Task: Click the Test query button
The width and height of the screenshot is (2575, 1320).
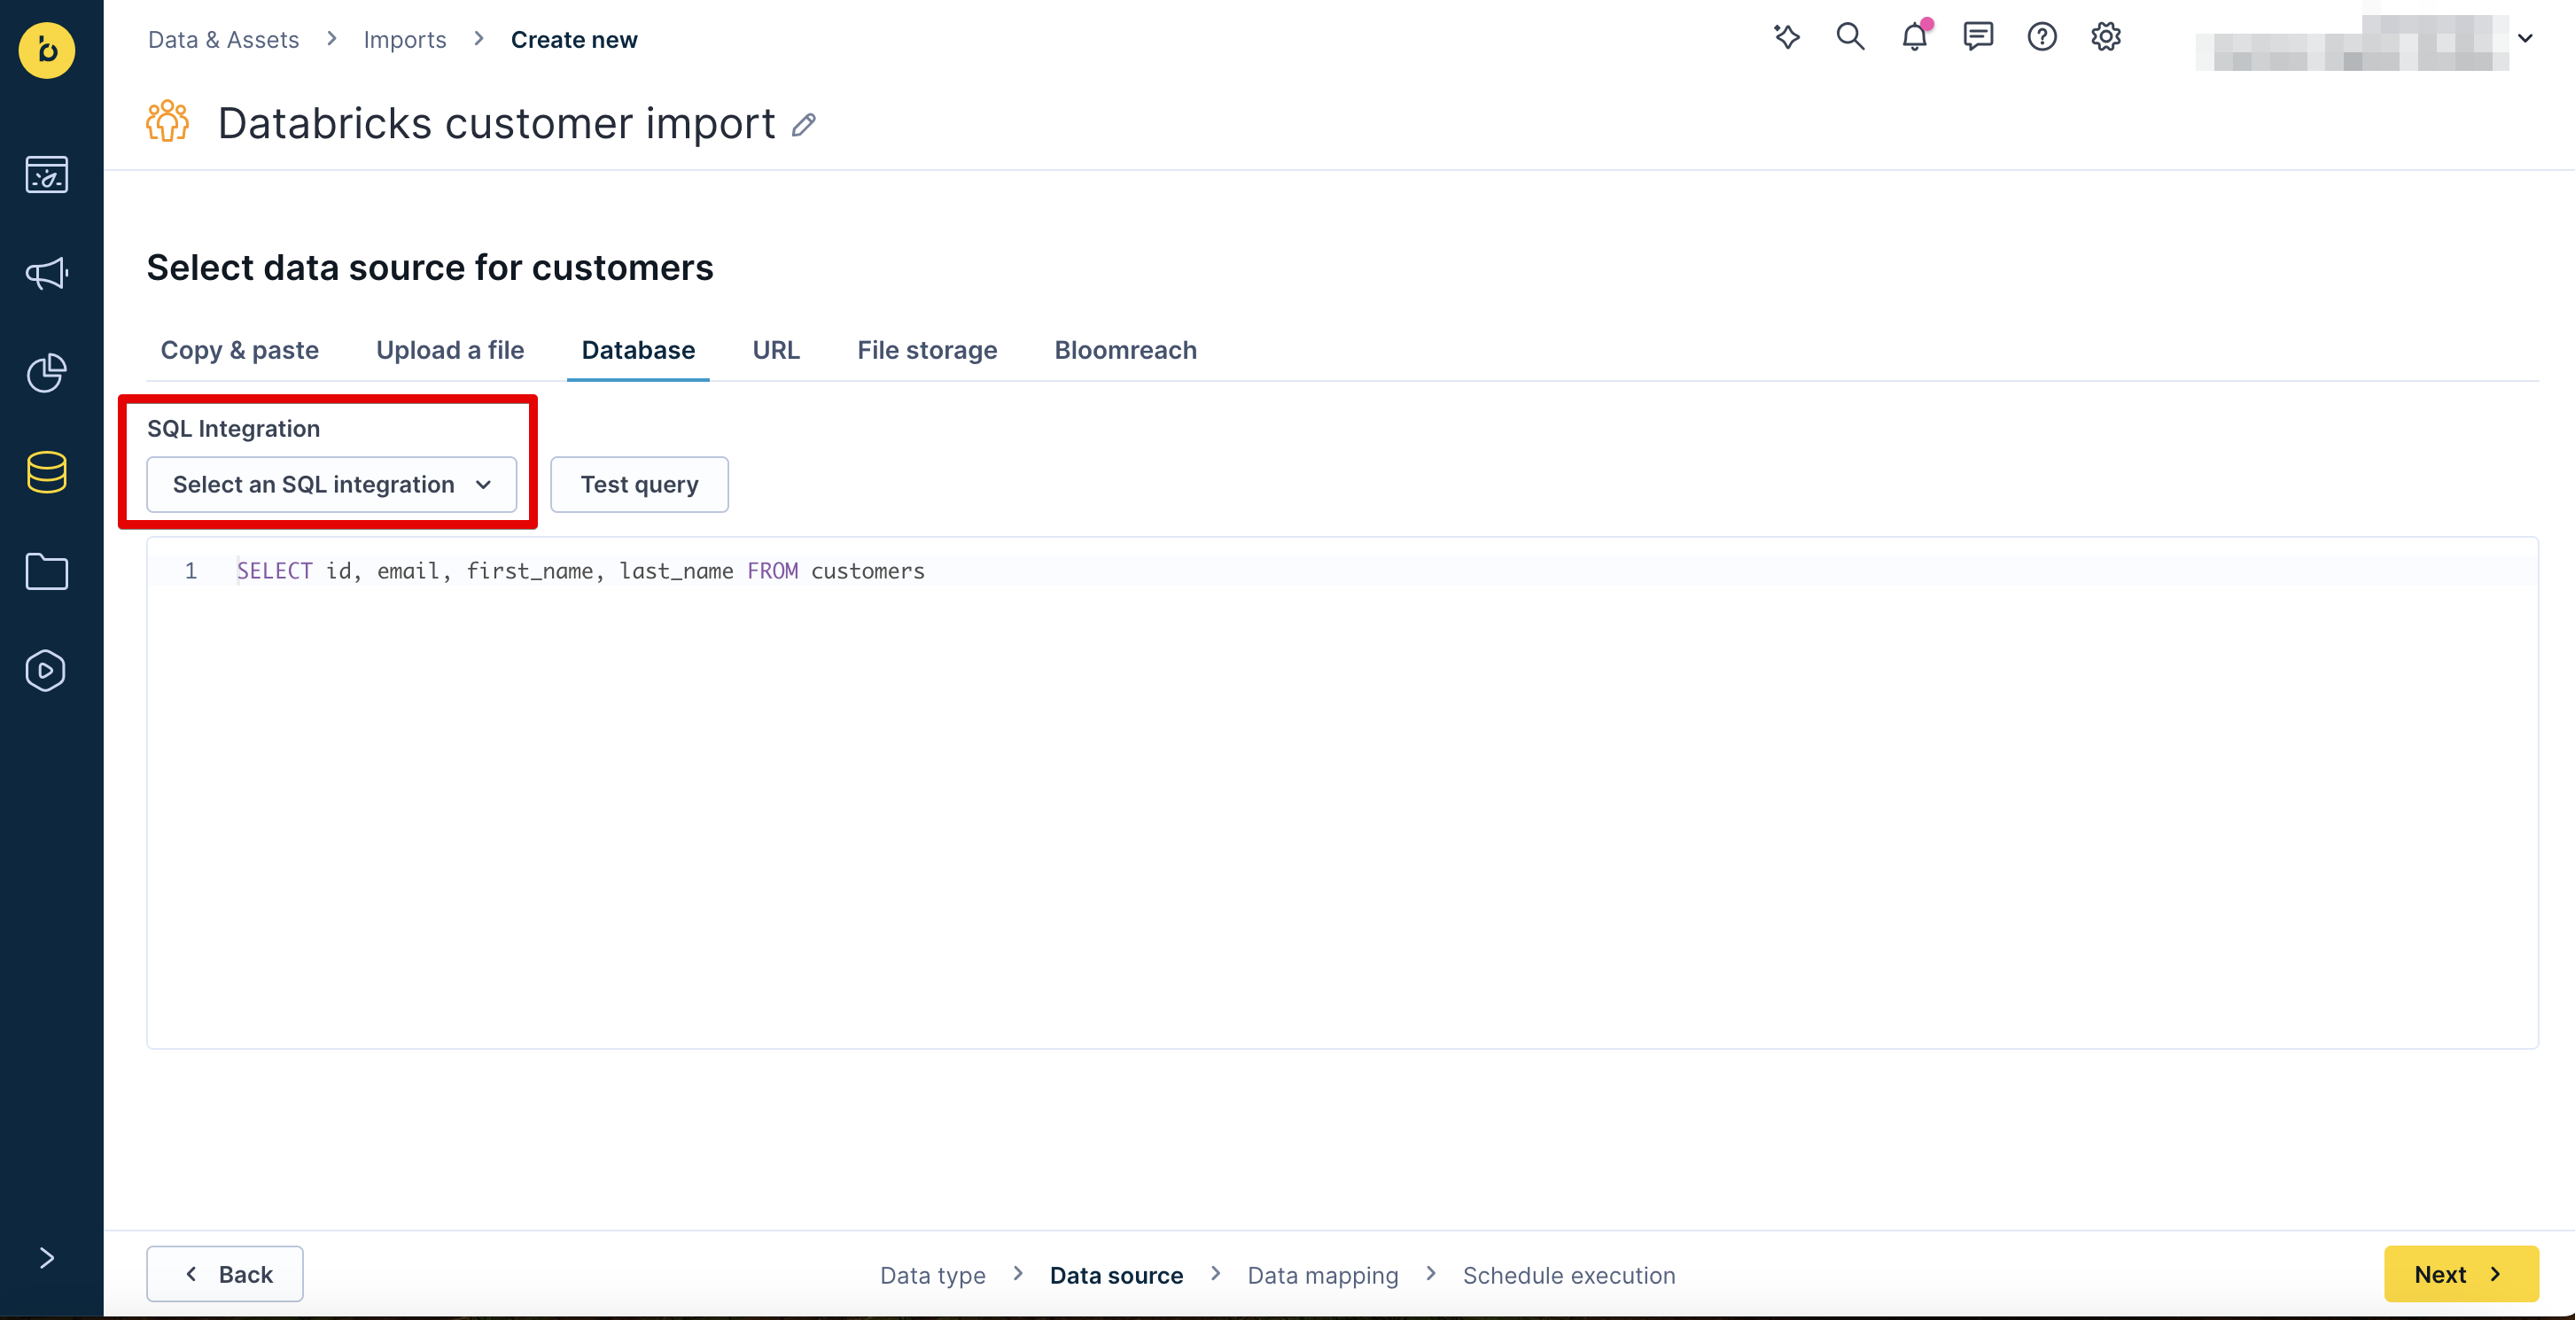Action: coord(640,485)
